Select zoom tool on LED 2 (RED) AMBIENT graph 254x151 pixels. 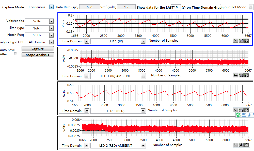tap(241, 145)
